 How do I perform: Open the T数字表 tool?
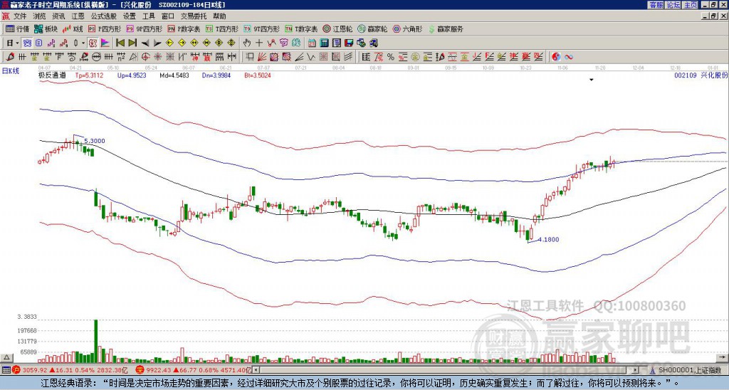pyautogui.click(x=301, y=28)
